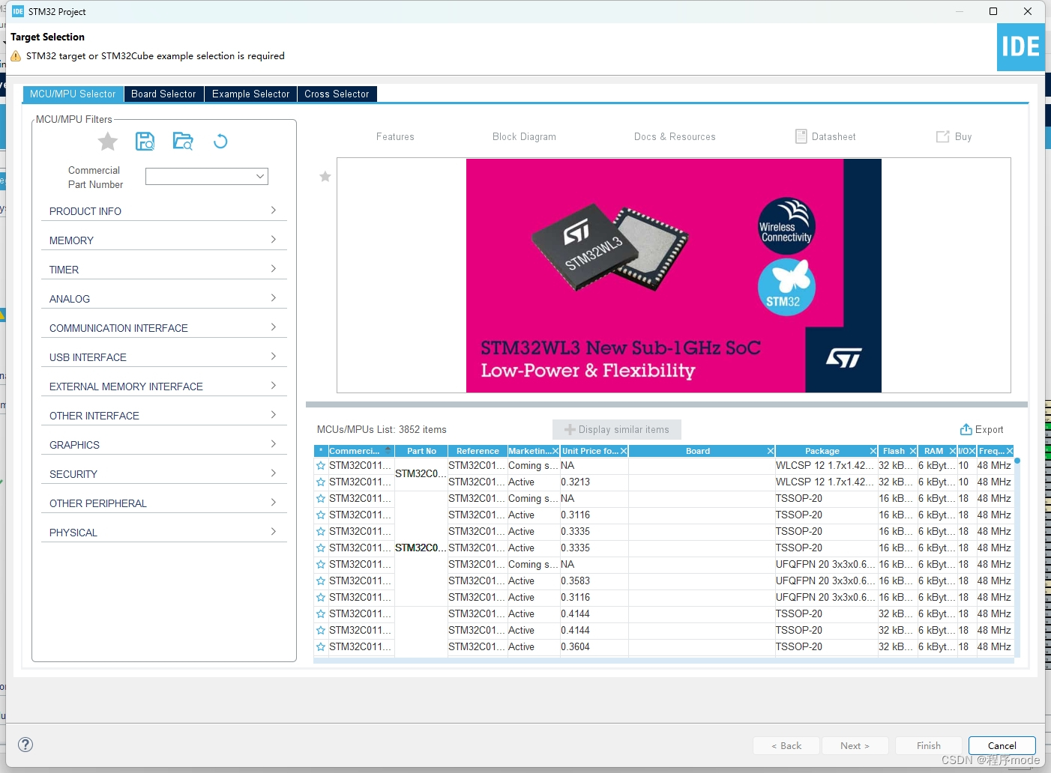1051x773 pixels.
Task: Switch to the Board Selector tab
Action: (x=163, y=94)
